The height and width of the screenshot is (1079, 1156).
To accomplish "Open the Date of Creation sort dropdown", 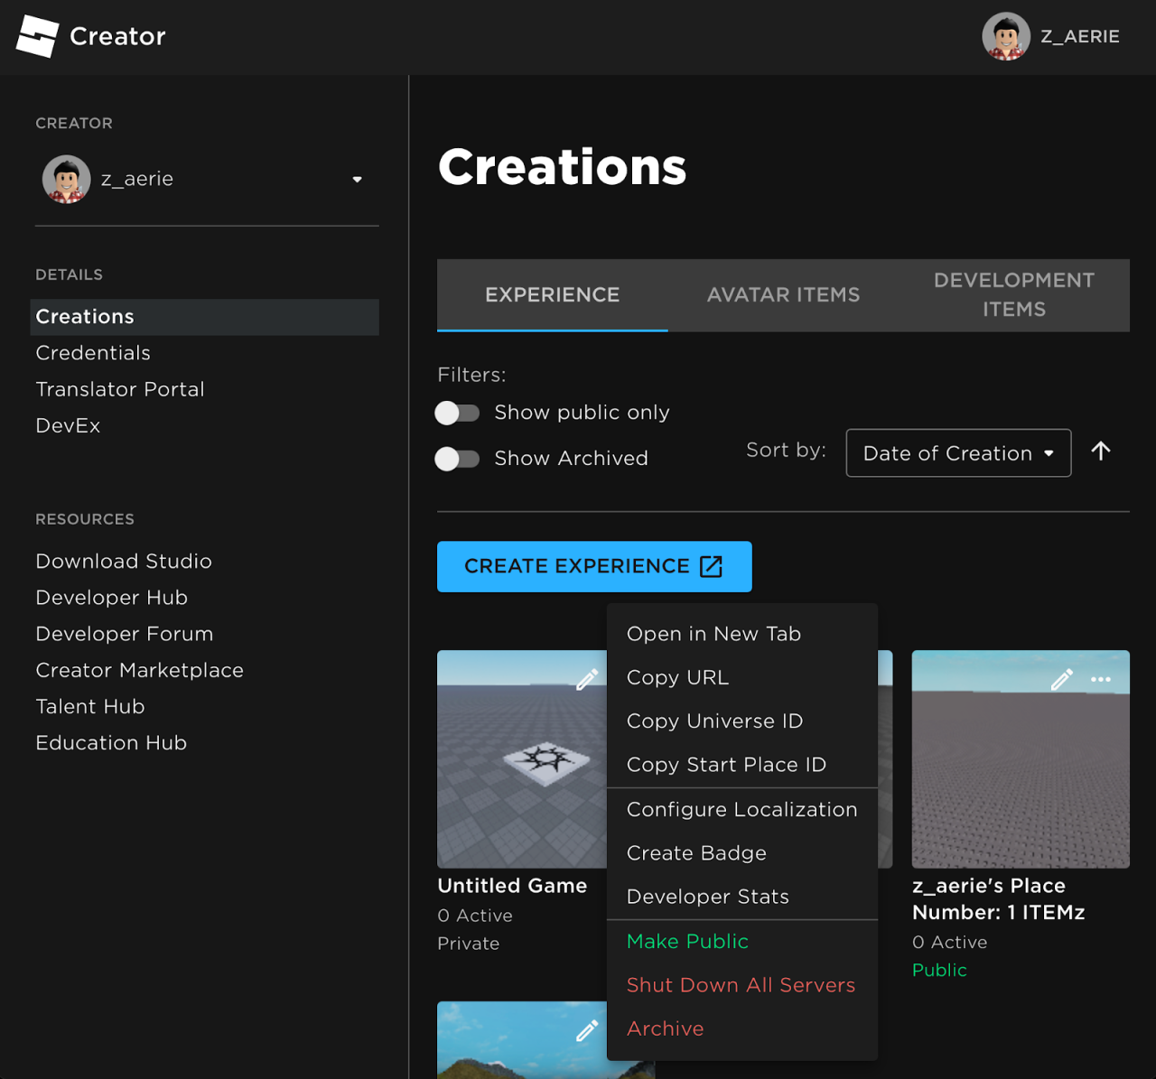I will point(957,452).
